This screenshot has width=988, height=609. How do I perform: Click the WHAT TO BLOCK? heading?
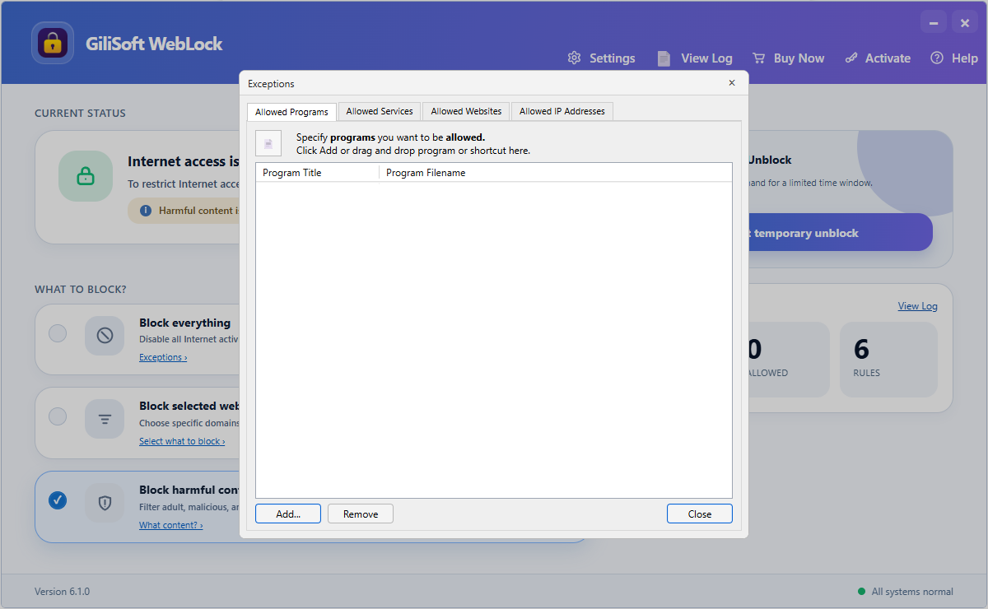(81, 290)
